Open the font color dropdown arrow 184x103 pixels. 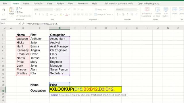click(x=69, y=15)
